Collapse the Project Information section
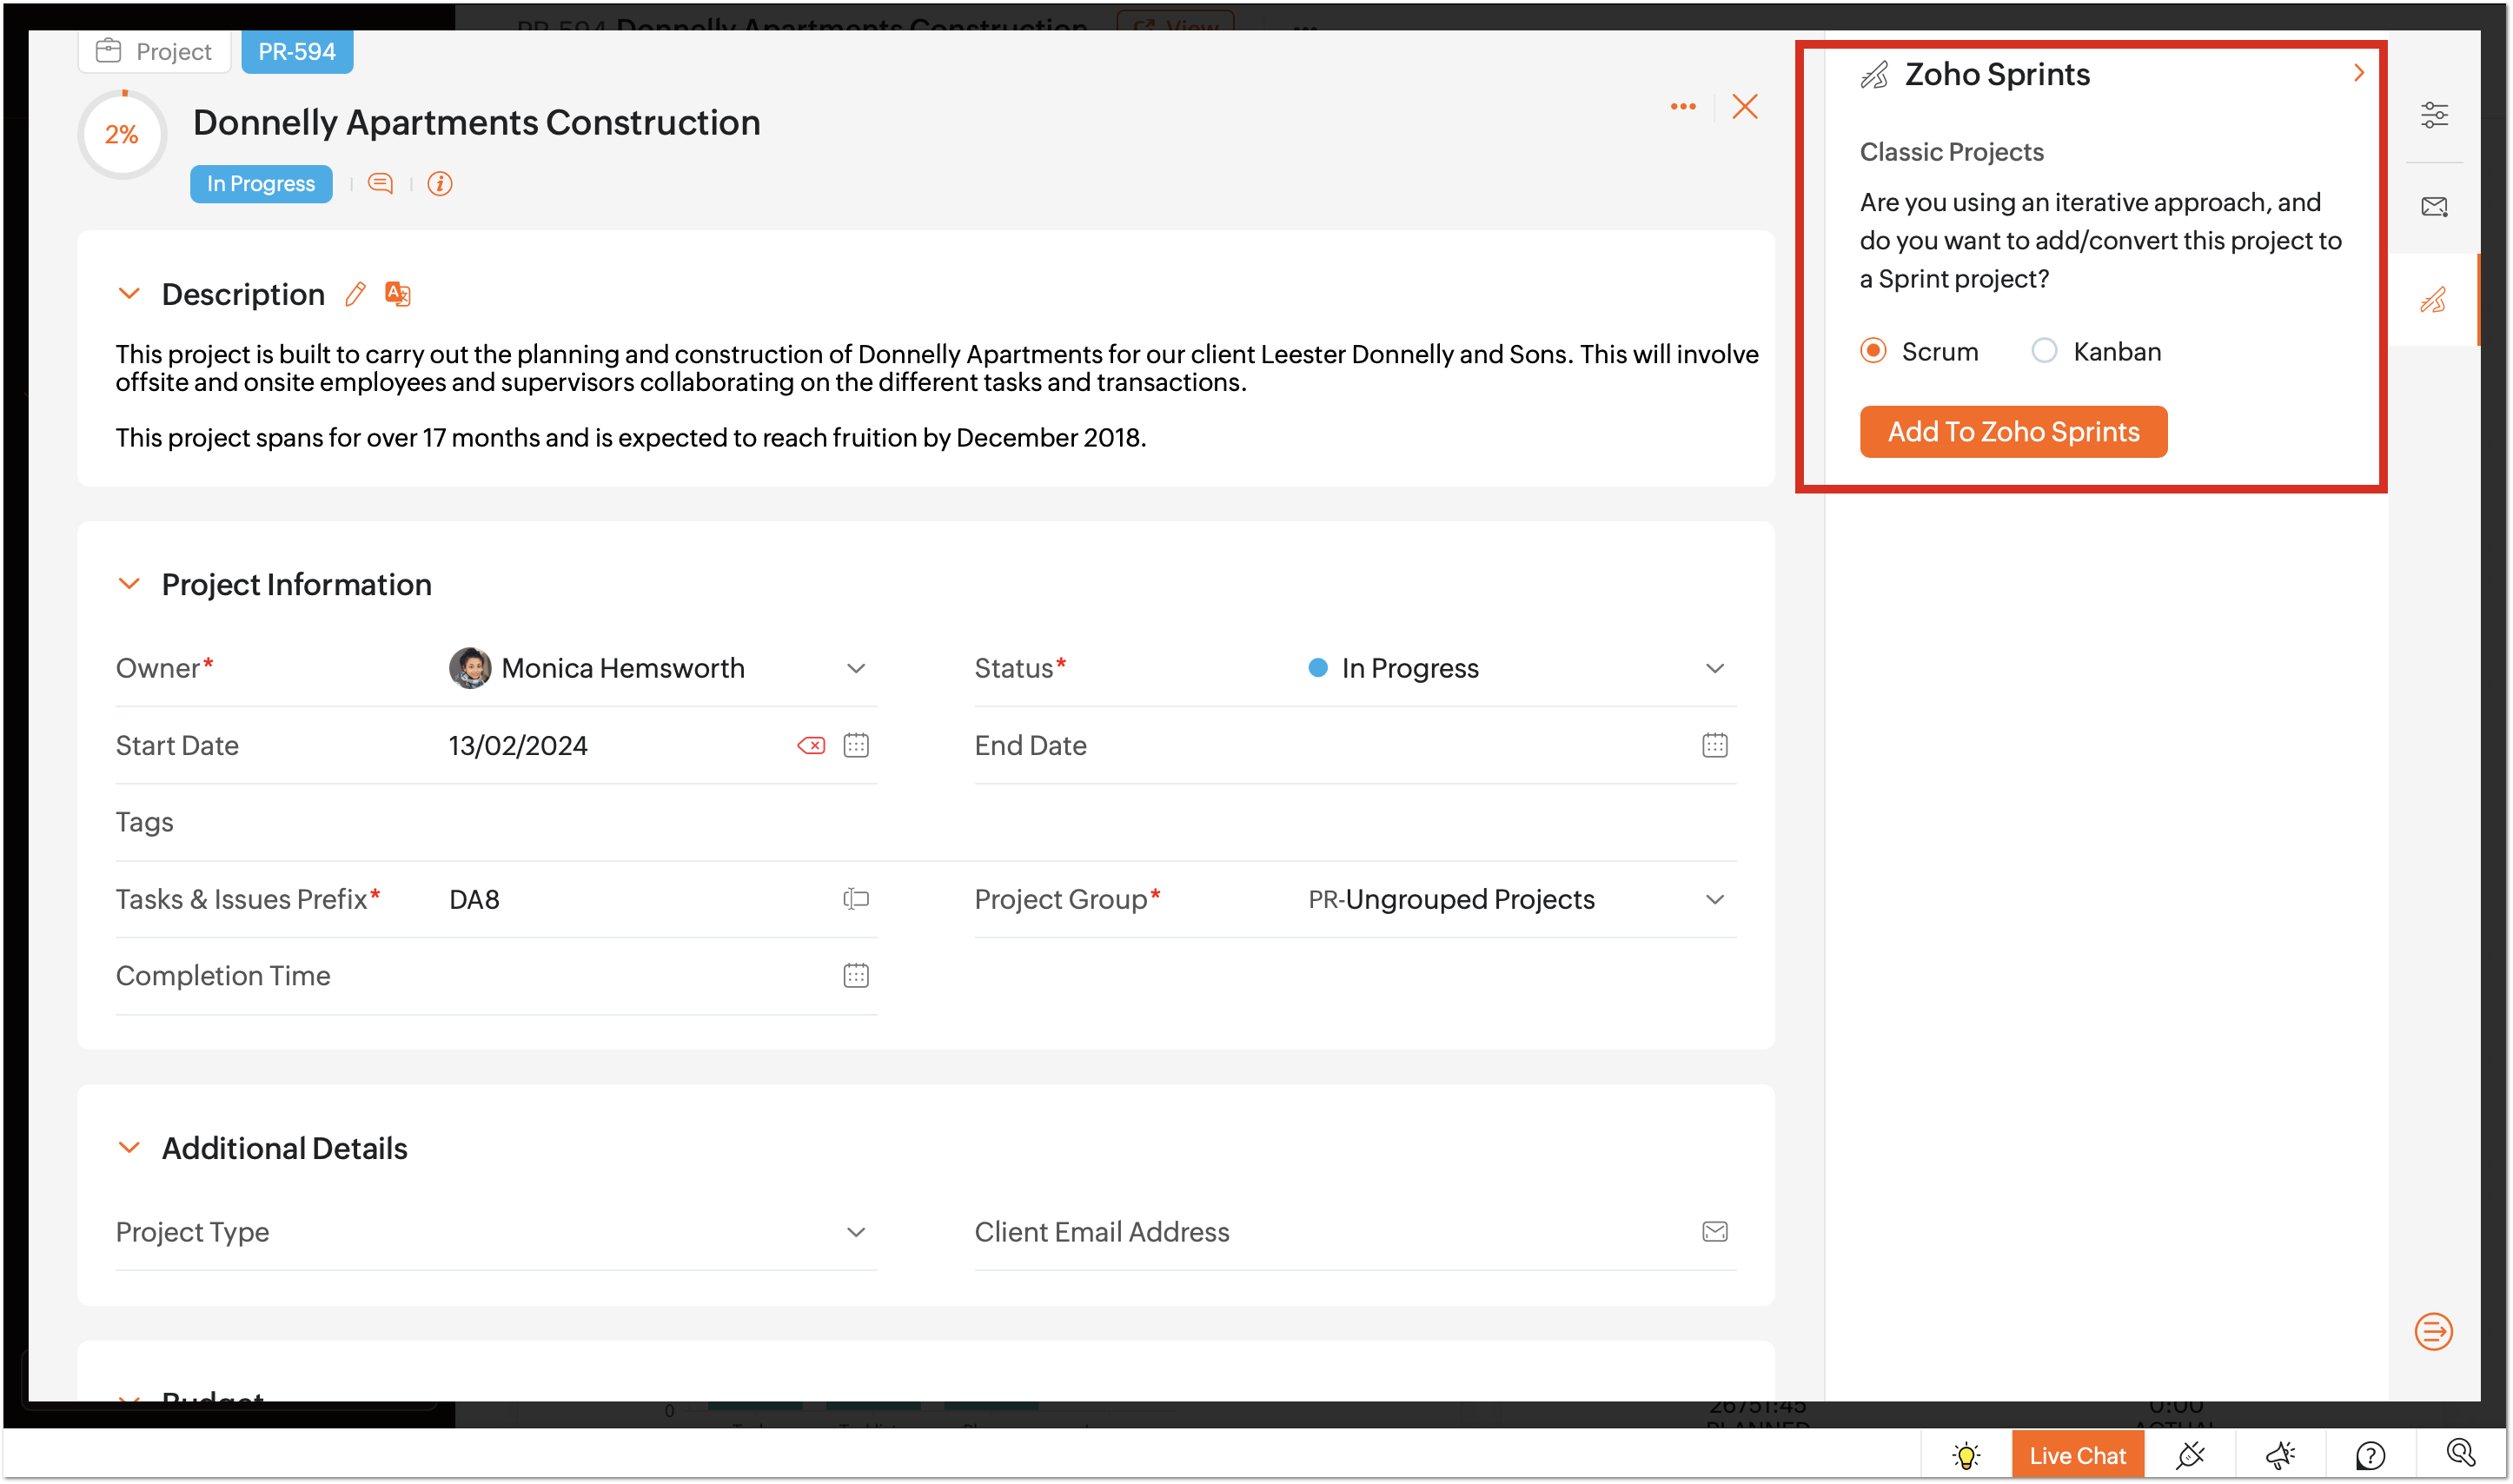 (129, 584)
